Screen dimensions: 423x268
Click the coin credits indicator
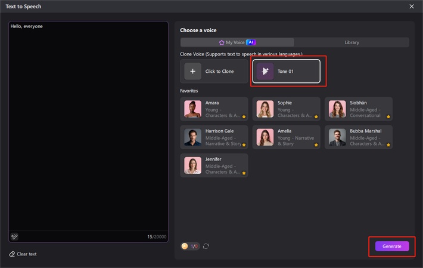(190, 246)
